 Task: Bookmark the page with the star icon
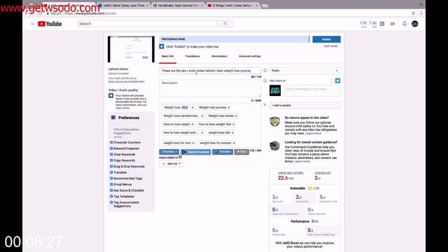pyautogui.click(x=413, y=13)
